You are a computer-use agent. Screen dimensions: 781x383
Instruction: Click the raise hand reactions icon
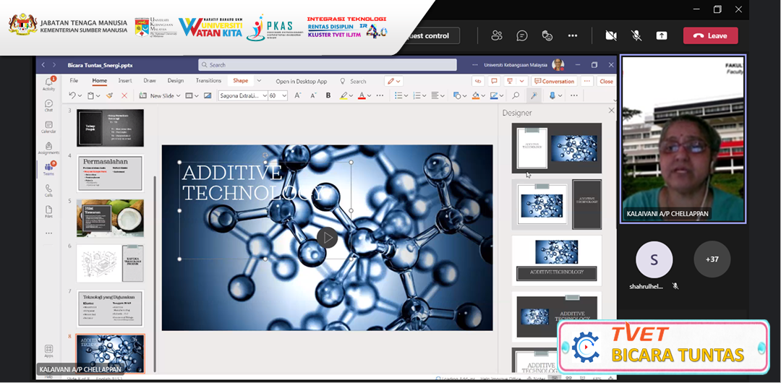[x=547, y=35]
